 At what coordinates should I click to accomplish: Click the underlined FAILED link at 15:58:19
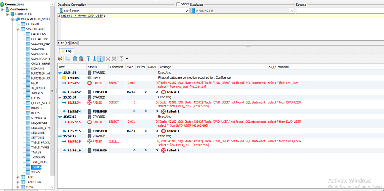pyautogui.click(x=98, y=142)
